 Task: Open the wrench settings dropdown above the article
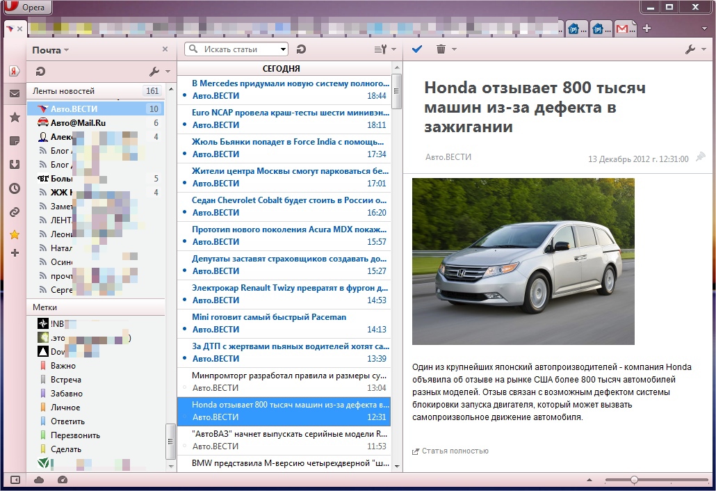click(694, 49)
